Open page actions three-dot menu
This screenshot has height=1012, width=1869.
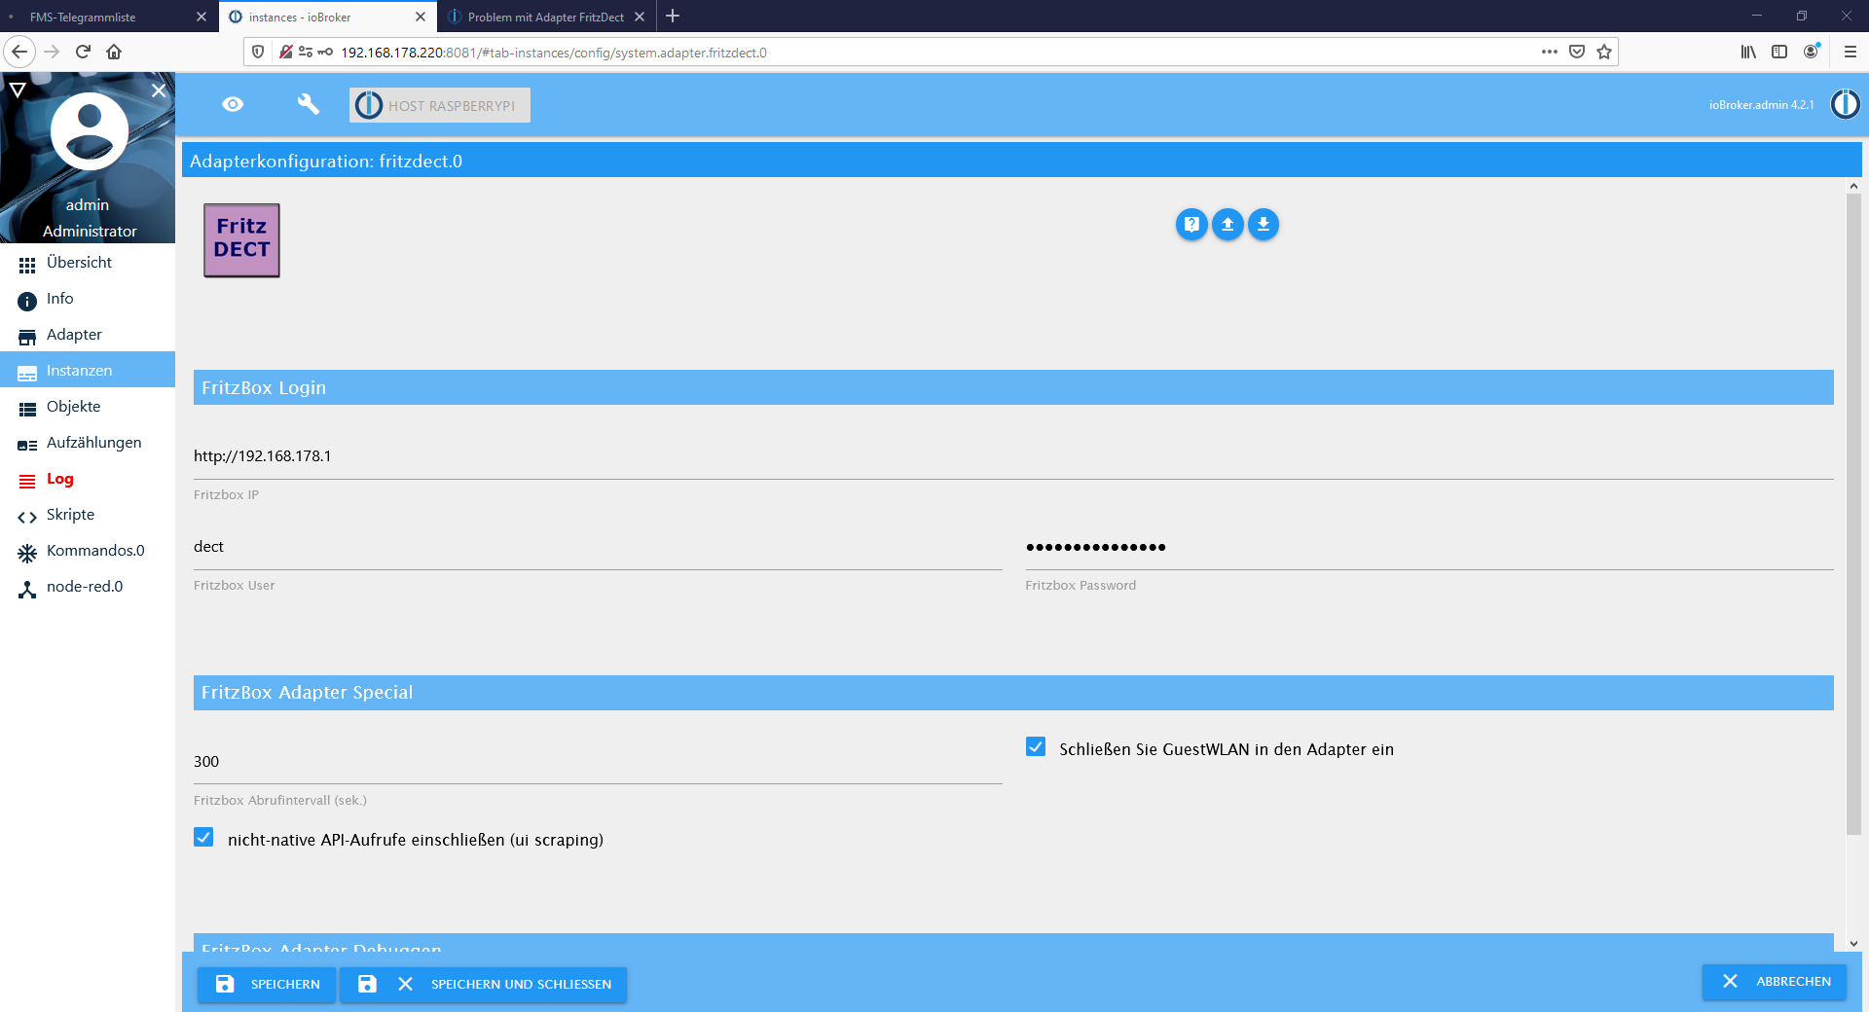(x=1550, y=52)
